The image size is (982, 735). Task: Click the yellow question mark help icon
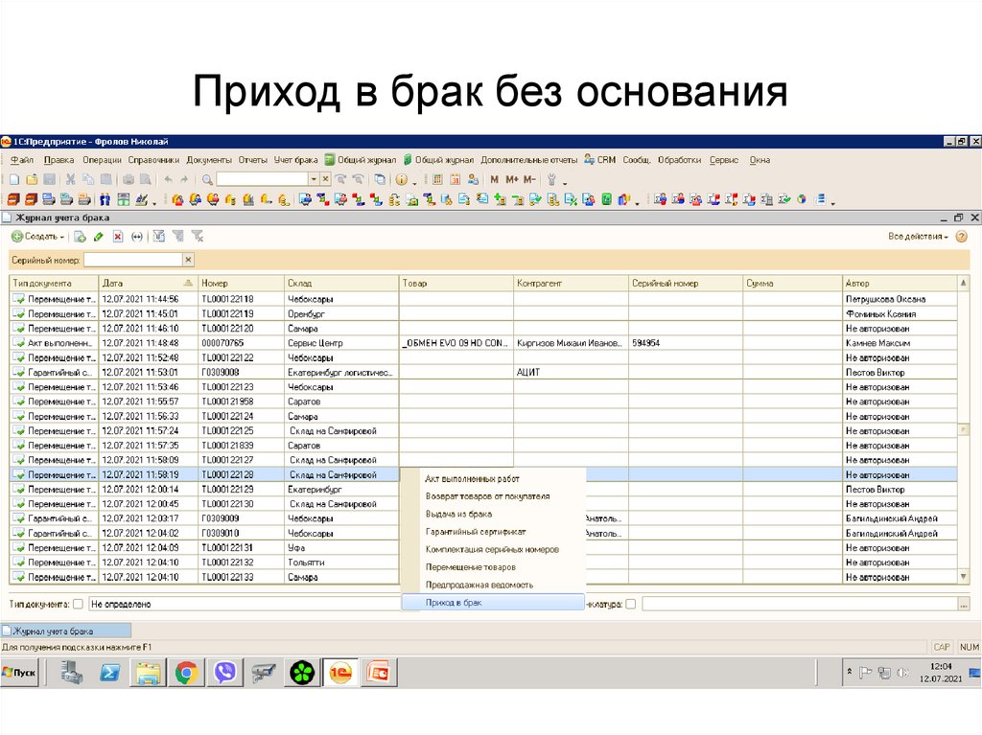(961, 237)
